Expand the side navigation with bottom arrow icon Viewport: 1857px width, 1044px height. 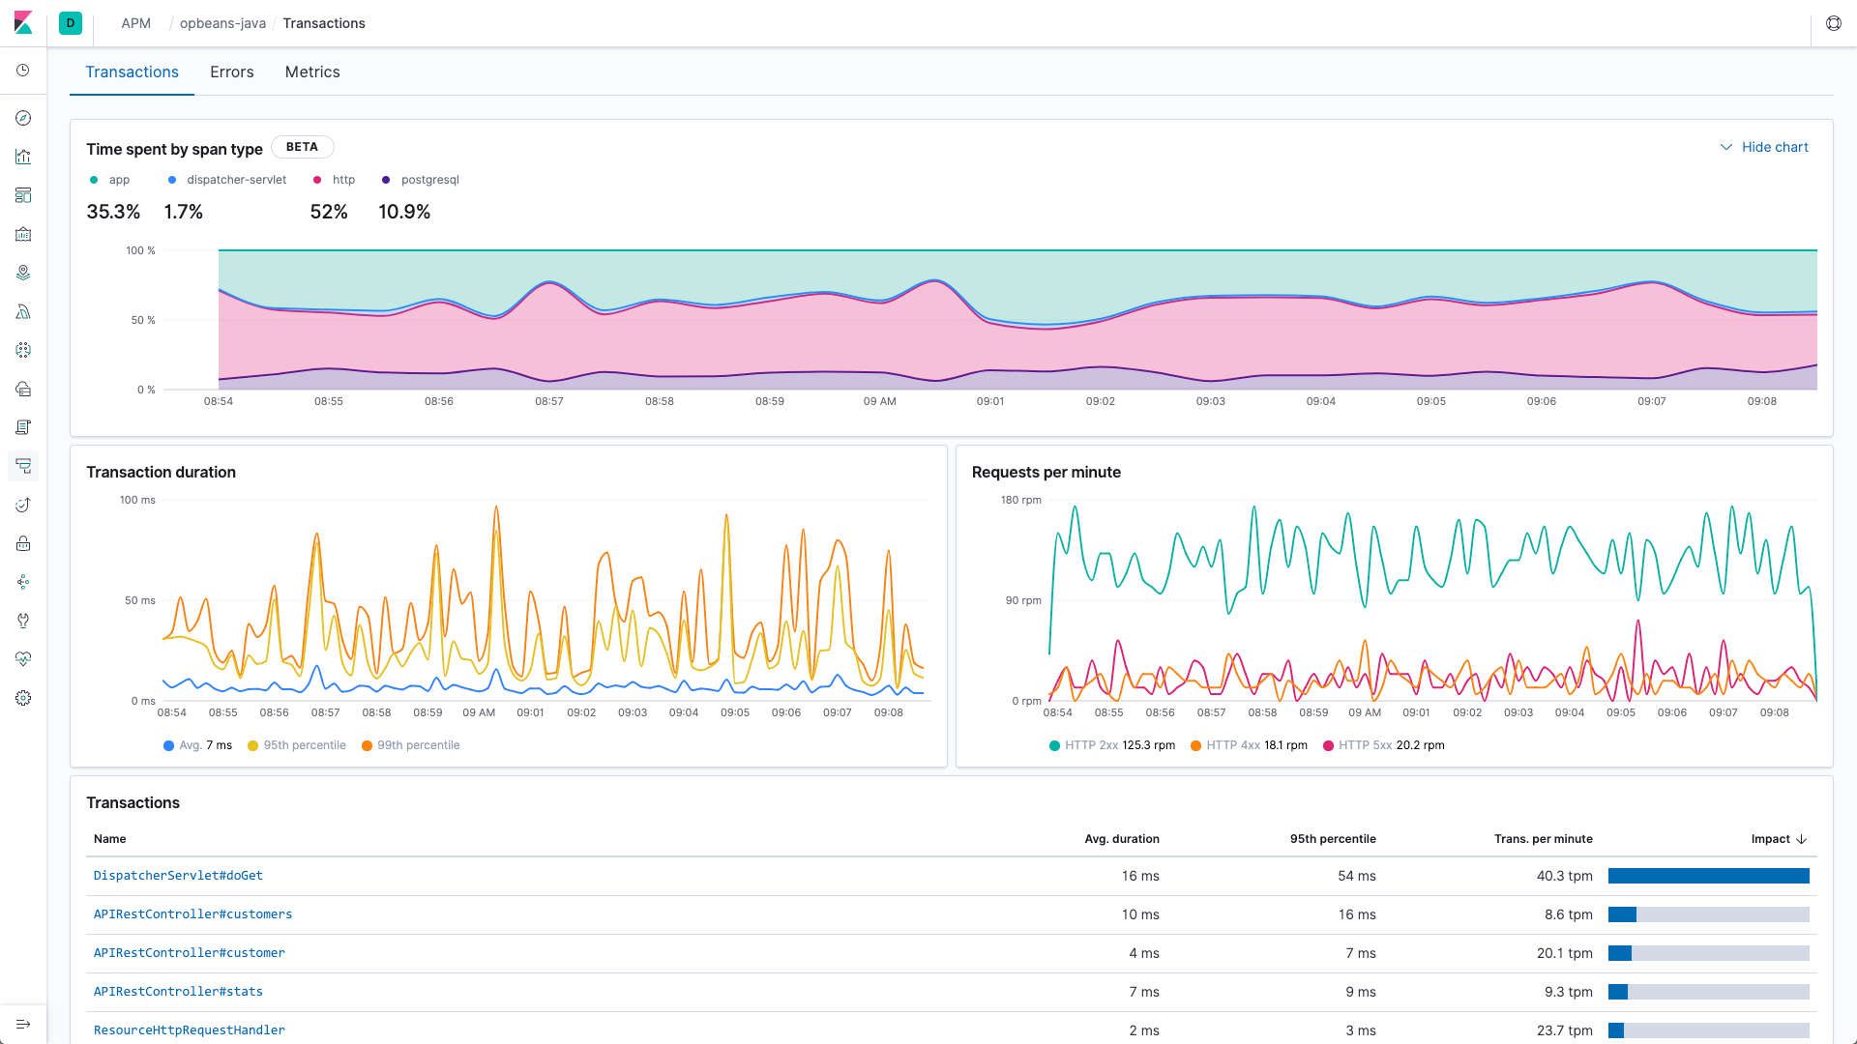pos(23,1025)
